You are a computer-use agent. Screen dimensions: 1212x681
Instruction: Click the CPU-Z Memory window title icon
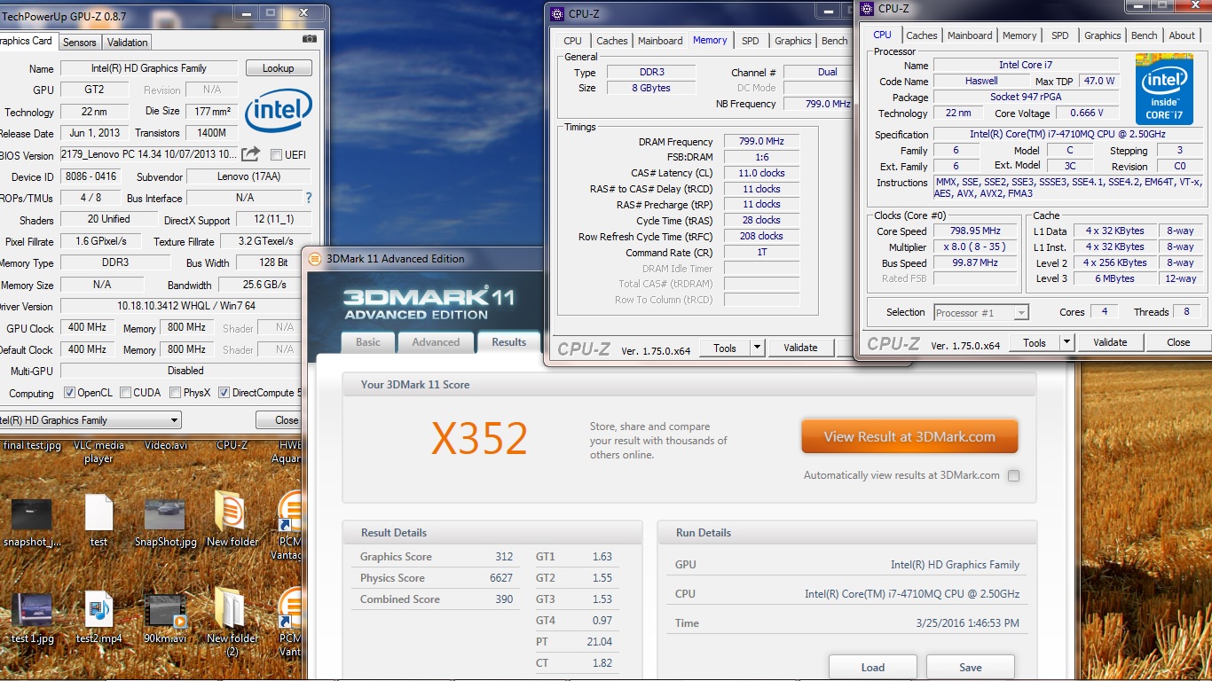pos(556,14)
